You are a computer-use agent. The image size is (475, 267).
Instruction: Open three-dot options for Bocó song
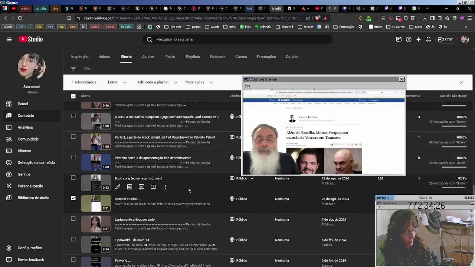165,187
